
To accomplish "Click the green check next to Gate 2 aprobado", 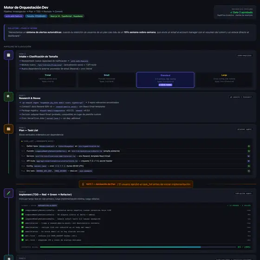I will tap(231, 13).
